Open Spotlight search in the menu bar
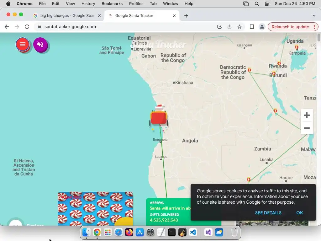Screen dimensions: 321x241 257,4
